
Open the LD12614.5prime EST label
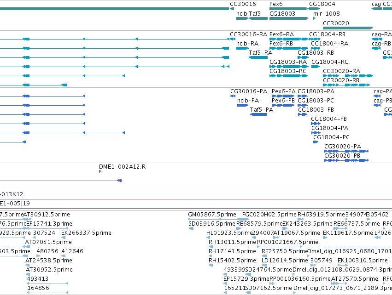[285, 261]
